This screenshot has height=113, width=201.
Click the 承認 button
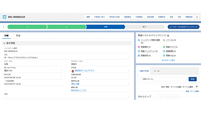tap(171, 17)
